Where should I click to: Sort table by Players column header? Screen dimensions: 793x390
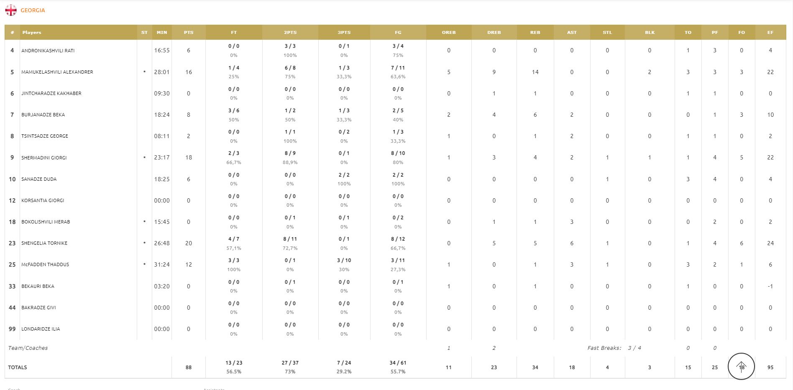tap(32, 32)
